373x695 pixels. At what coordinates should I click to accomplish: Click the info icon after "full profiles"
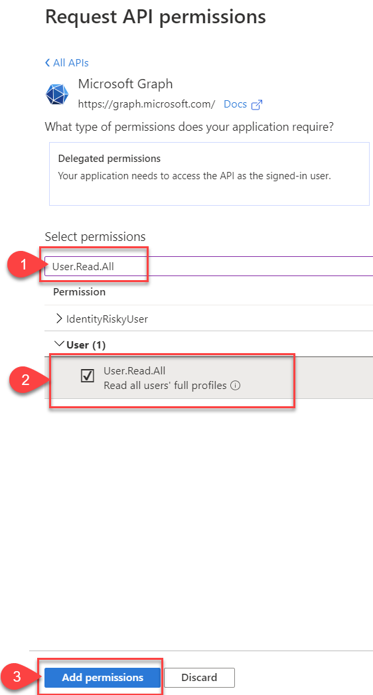point(236,386)
